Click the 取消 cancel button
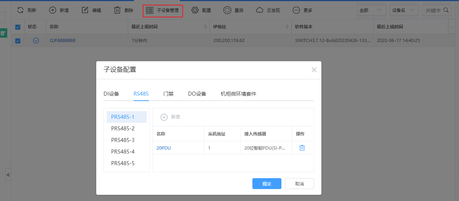The height and width of the screenshot is (201, 459). [x=300, y=184]
